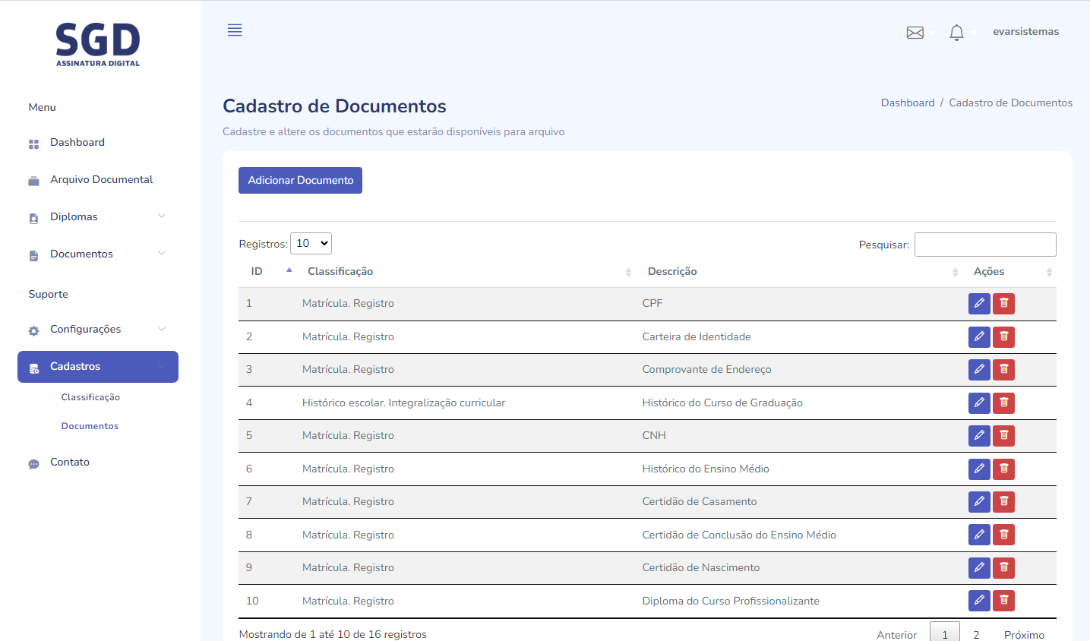Toggle sort order on ID column
This screenshot has width=1090, height=641.
257,272
